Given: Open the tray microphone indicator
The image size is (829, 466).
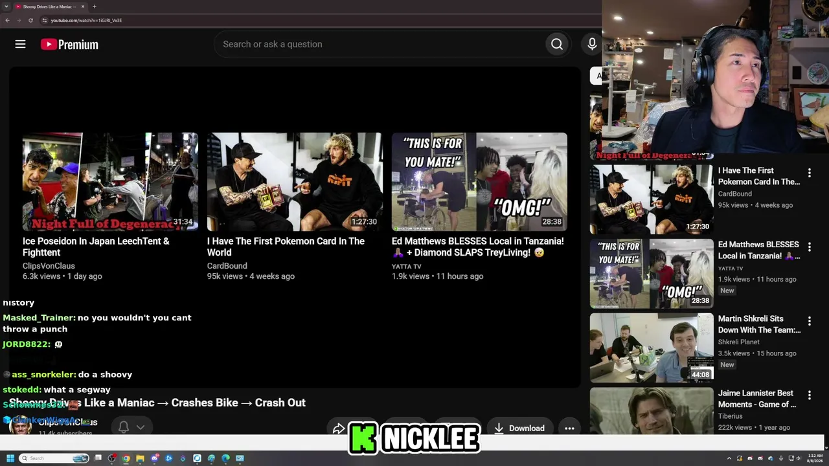Looking at the screenshot, I should 780,458.
